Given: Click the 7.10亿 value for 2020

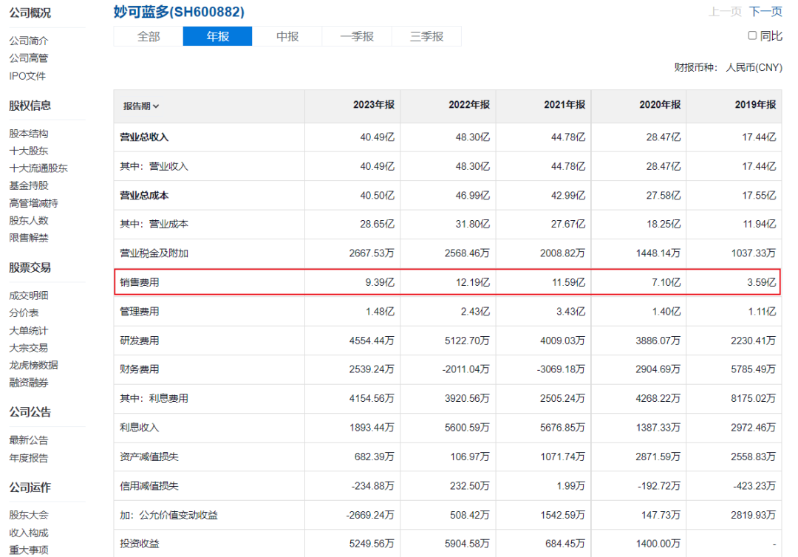Looking at the screenshot, I should [666, 282].
